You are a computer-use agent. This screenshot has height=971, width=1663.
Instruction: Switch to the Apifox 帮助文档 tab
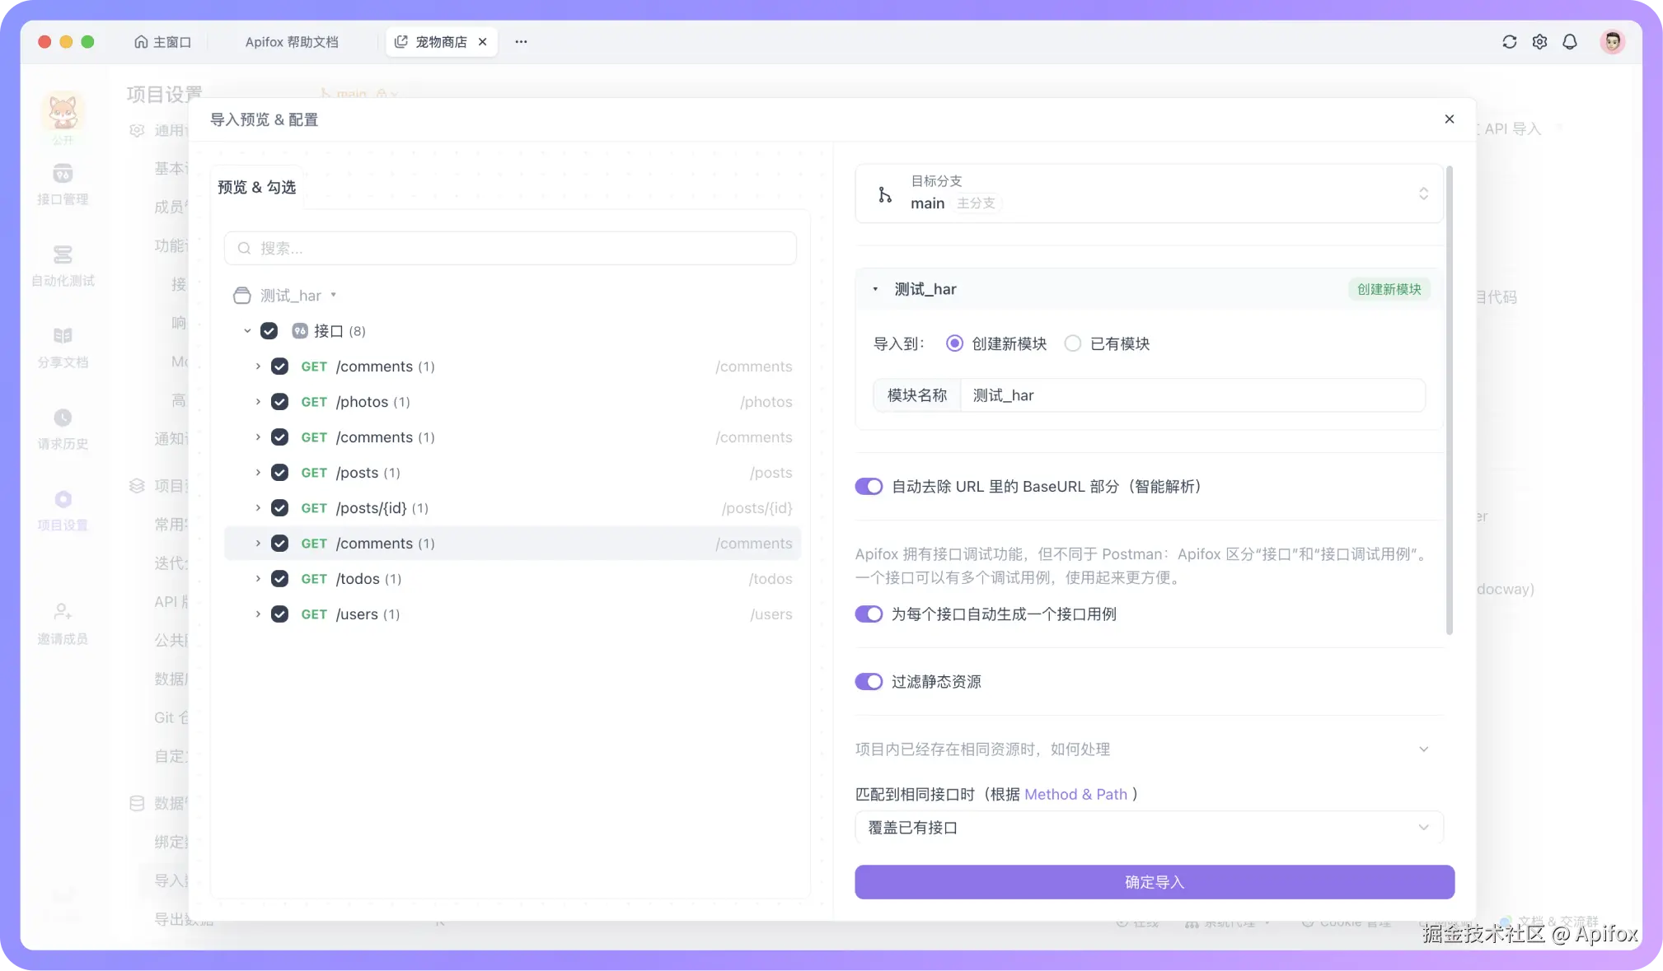tap(292, 42)
